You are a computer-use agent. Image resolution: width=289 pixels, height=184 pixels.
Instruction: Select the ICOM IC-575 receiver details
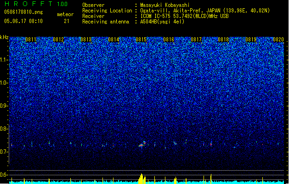pos(184,16)
